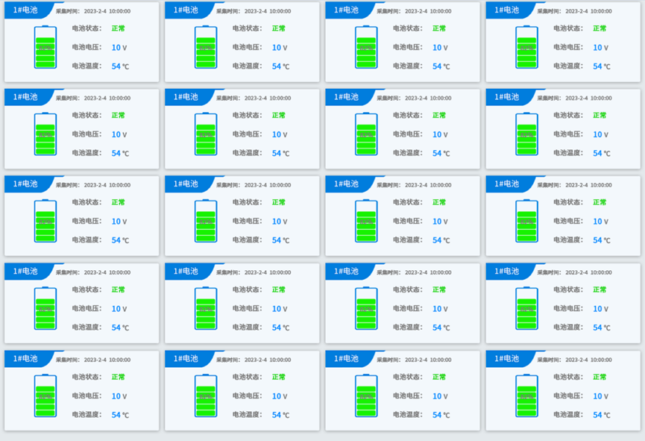This screenshot has width=645, height=441.
Task: Open battery icon in row three, column one card
Action: pyautogui.click(x=45, y=221)
